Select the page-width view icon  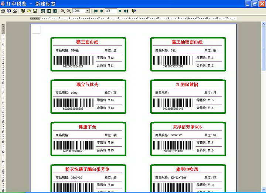(x=43, y=11)
